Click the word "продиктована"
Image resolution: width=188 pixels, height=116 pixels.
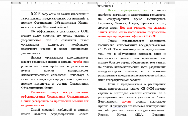pos(156,49)
